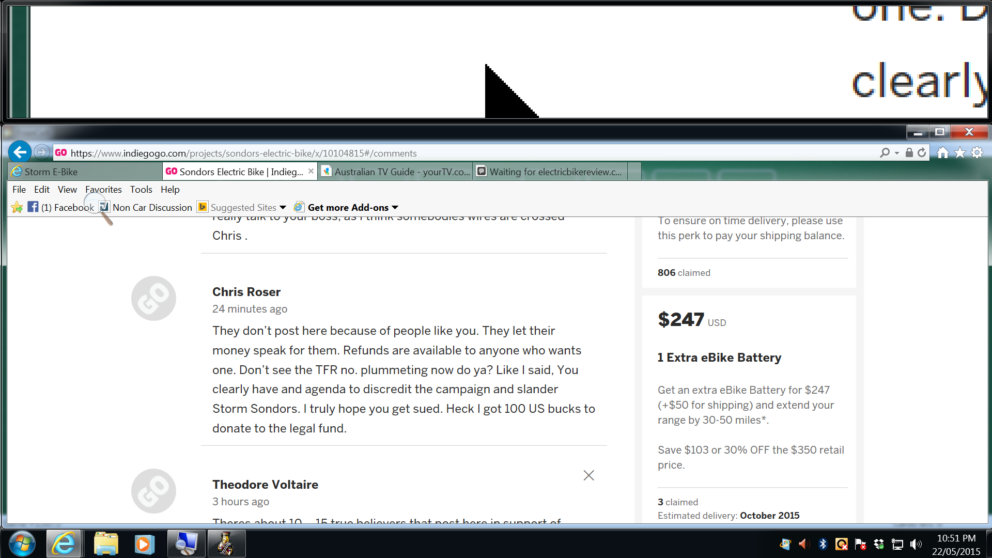992x558 pixels.
Task: Open the Tools gear icon
Action: point(977,153)
